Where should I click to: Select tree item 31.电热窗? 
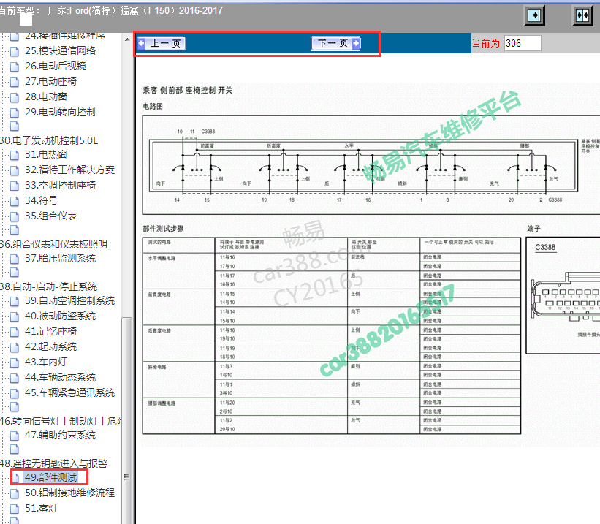point(46,154)
